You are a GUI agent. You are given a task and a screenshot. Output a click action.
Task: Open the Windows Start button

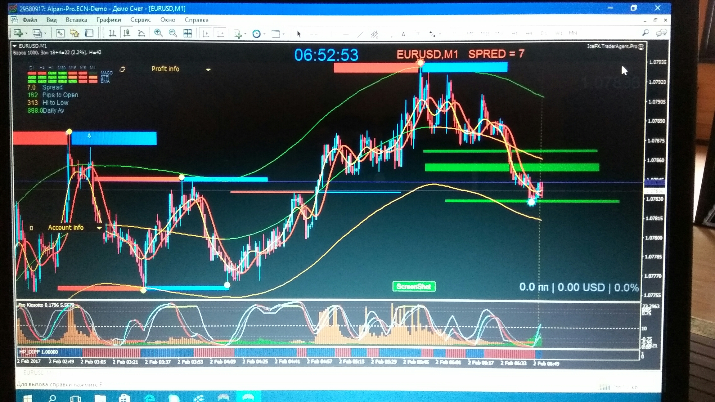click(28, 398)
